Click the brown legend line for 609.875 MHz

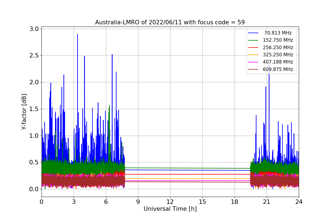point(253,69)
